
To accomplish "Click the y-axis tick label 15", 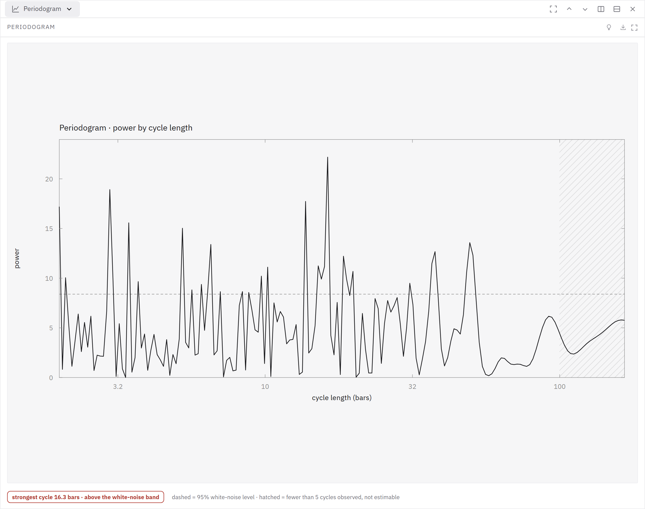I will (49, 229).
